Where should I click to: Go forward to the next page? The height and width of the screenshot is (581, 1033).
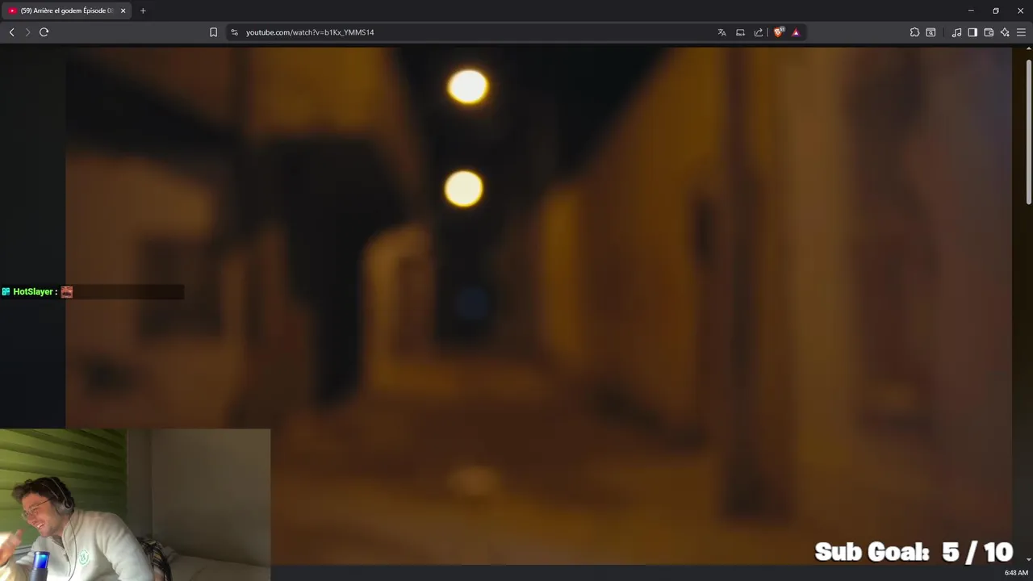(x=27, y=32)
